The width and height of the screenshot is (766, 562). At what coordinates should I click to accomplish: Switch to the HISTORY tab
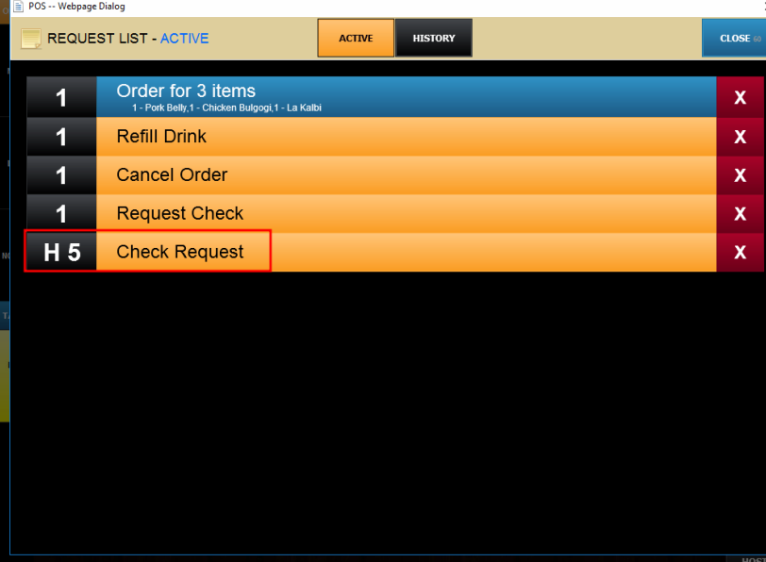pos(433,38)
